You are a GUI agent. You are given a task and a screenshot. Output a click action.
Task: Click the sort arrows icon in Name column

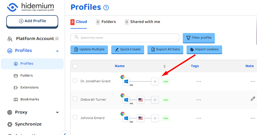click(164, 66)
